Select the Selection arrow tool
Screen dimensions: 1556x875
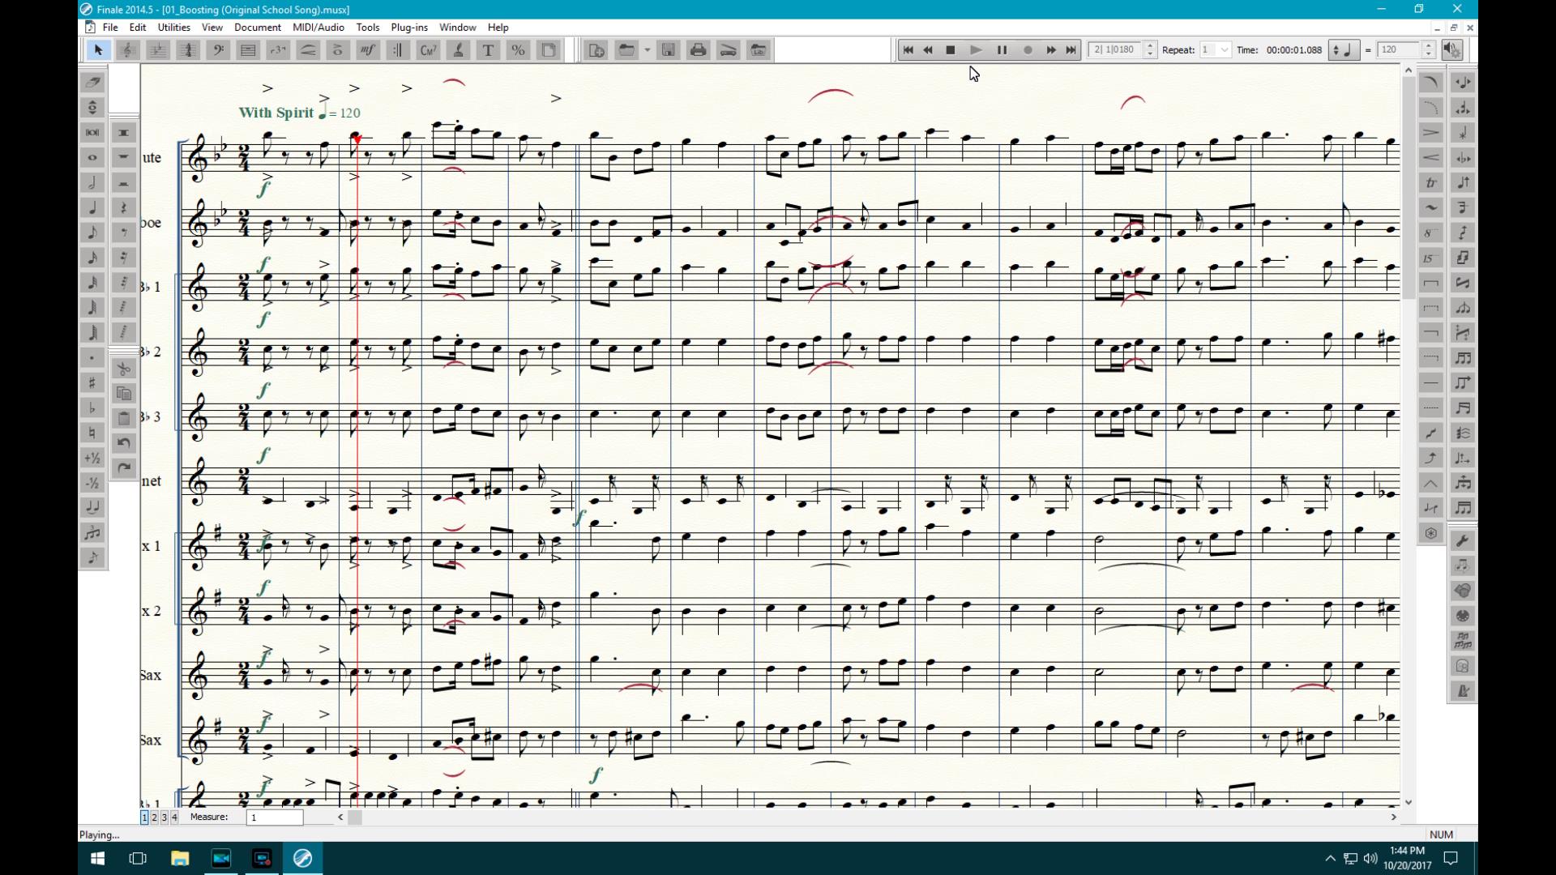pyautogui.click(x=98, y=50)
